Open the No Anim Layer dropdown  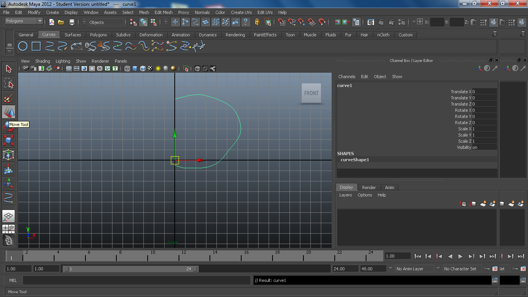pyautogui.click(x=414, y=268)
